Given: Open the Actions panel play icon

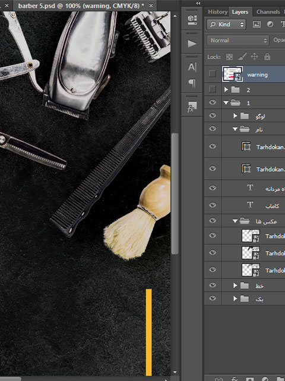Looking at the screenshot, I should [192, 43].
